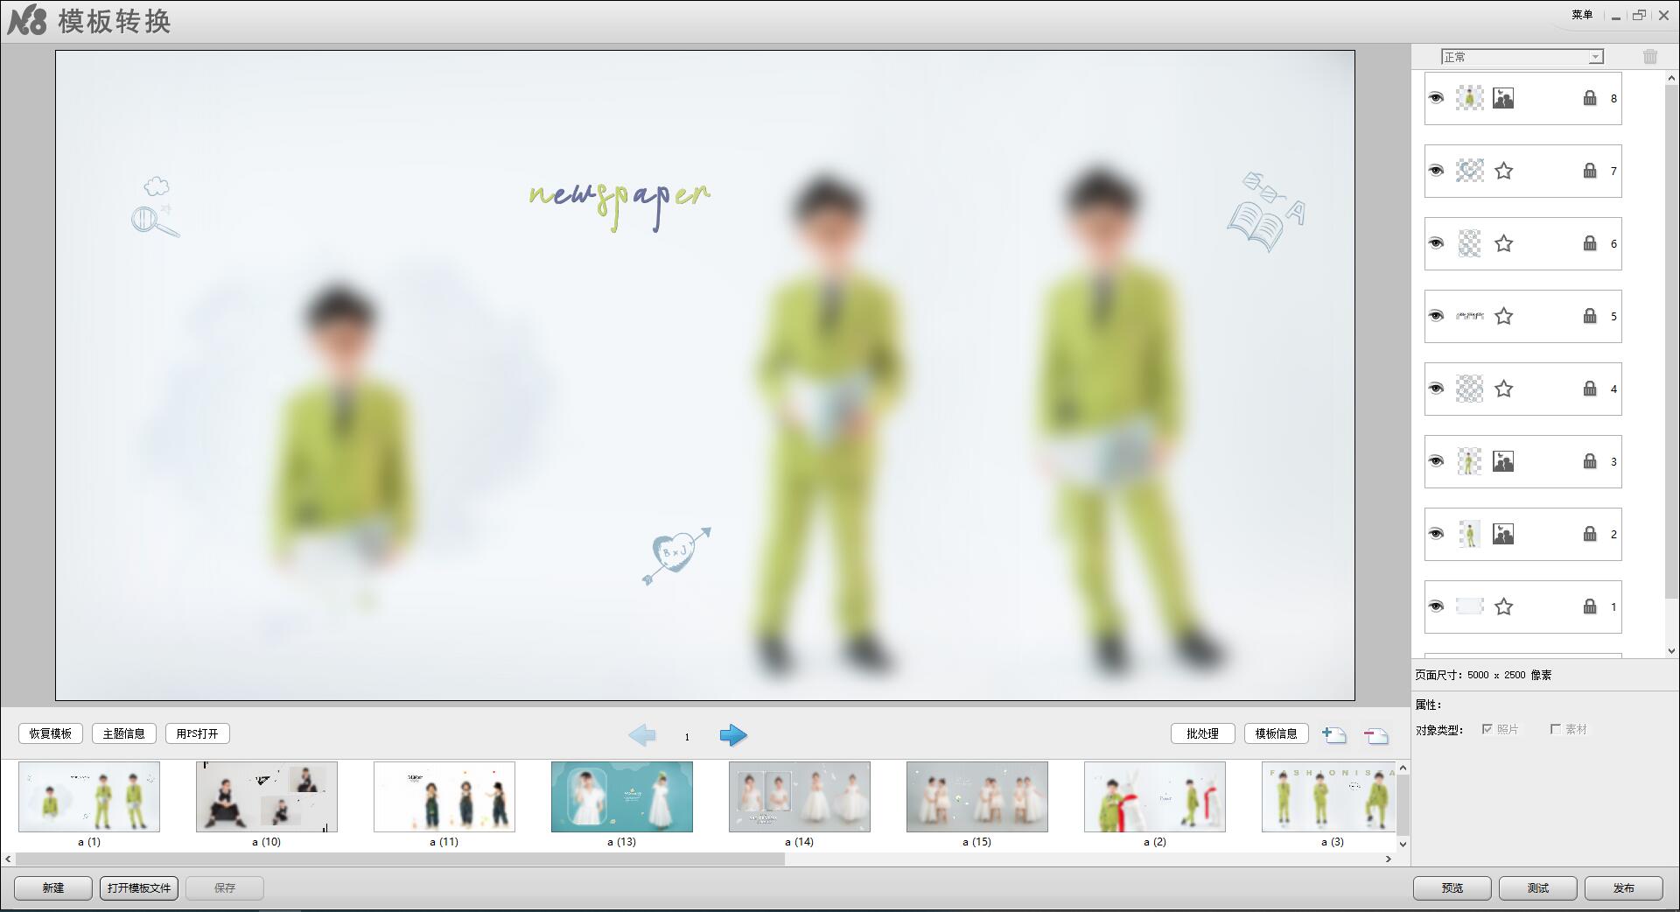This screenshot has height=912, width=1680.
Task: Toggle visibility of layer 2
Action: coord(1436,534)
